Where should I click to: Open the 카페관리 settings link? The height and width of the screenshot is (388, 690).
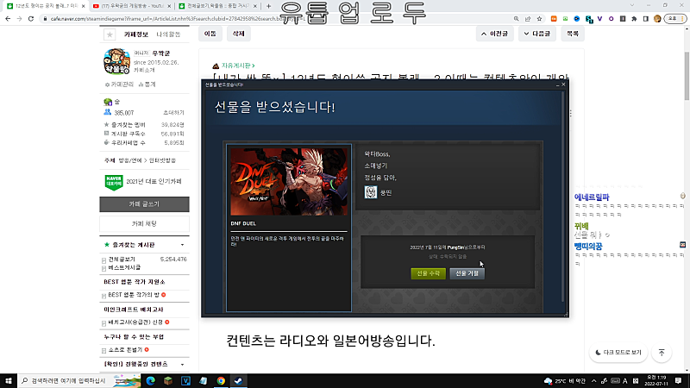click(x=119, y=84)
